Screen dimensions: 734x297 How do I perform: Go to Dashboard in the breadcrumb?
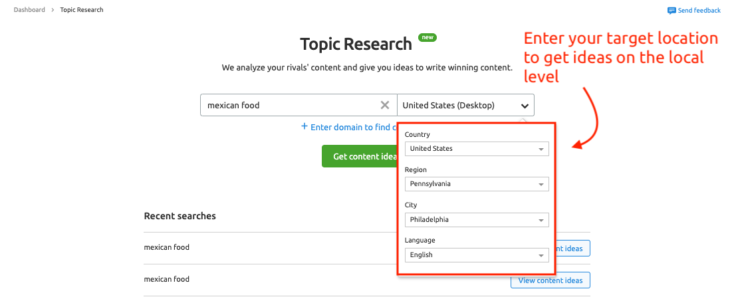29,10
